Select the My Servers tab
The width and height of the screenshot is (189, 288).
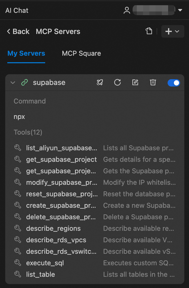[x=26, y=54]
